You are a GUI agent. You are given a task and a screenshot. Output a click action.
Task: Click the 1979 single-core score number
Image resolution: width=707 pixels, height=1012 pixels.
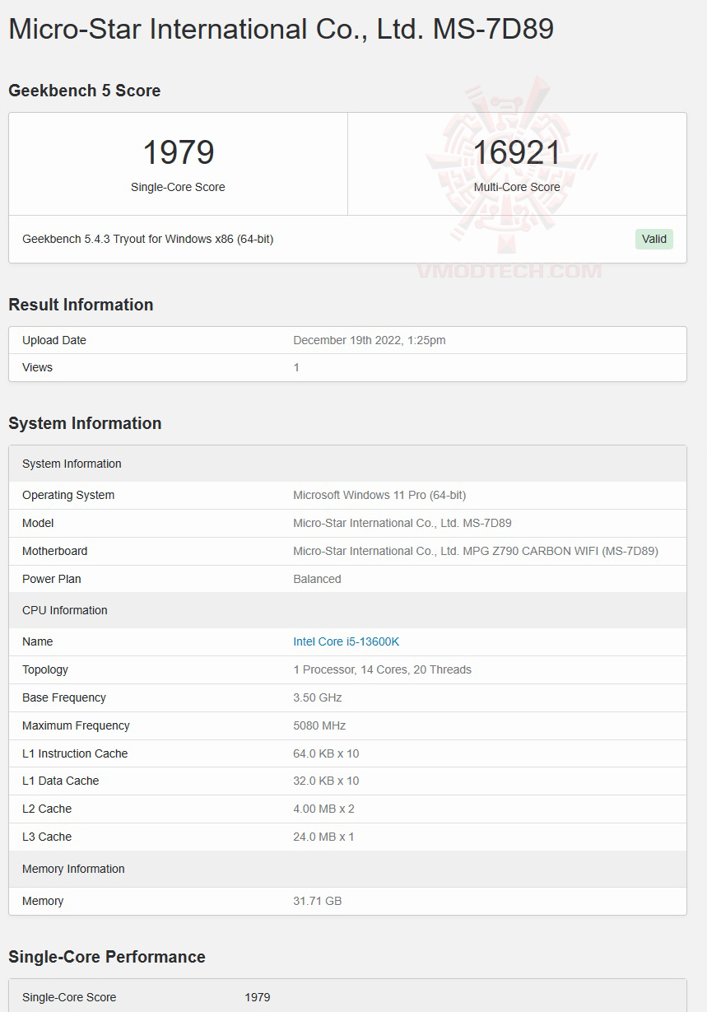pyautogui.click(x=178, y=152)
